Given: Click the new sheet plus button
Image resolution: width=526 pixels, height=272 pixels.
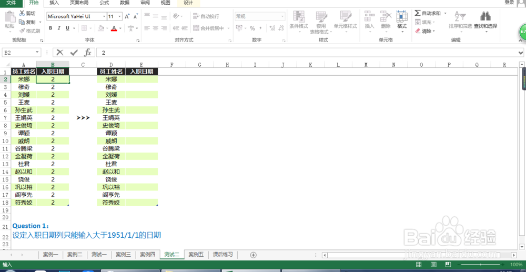Looking at the screenshot, I should tap(254, 255).
